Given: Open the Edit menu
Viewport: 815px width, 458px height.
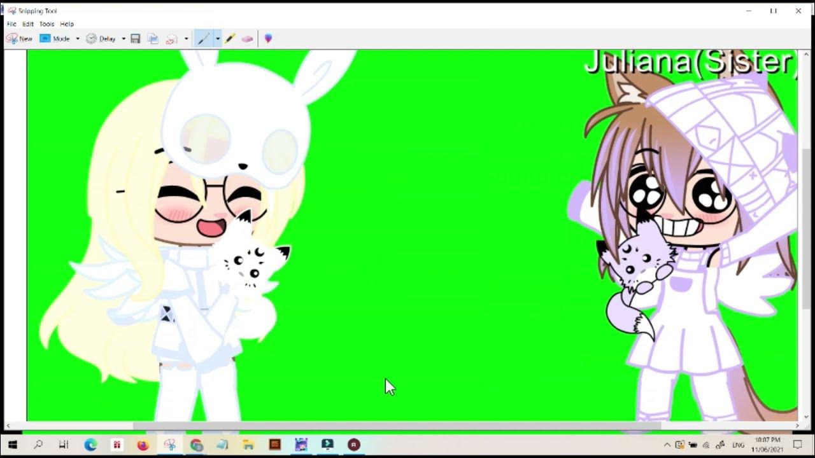Looking at the screenshot, I should pos(28,24).
